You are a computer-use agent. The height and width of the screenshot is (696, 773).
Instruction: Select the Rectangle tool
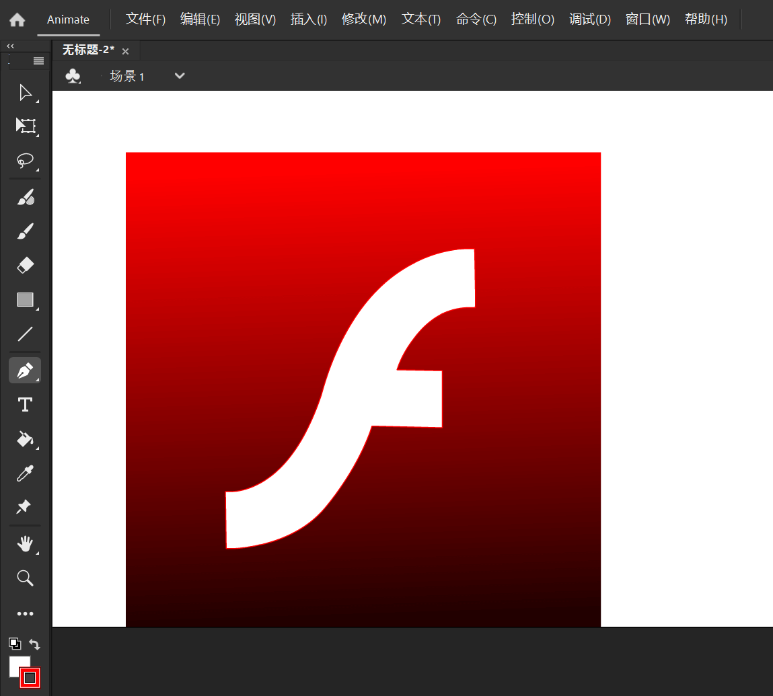click(25, 300)
